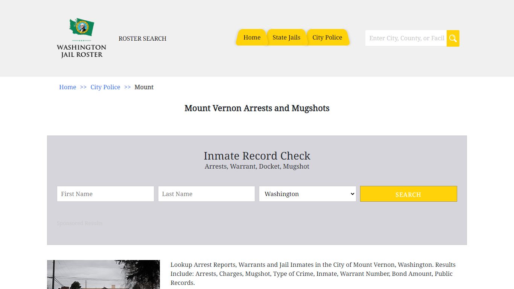514x289 pixels.
Task: Click the First Name input field
Action: 105,194
